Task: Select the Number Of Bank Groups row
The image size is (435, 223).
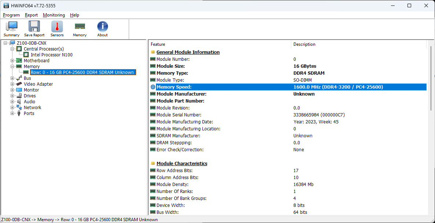Action: click(x=288, y=198)
